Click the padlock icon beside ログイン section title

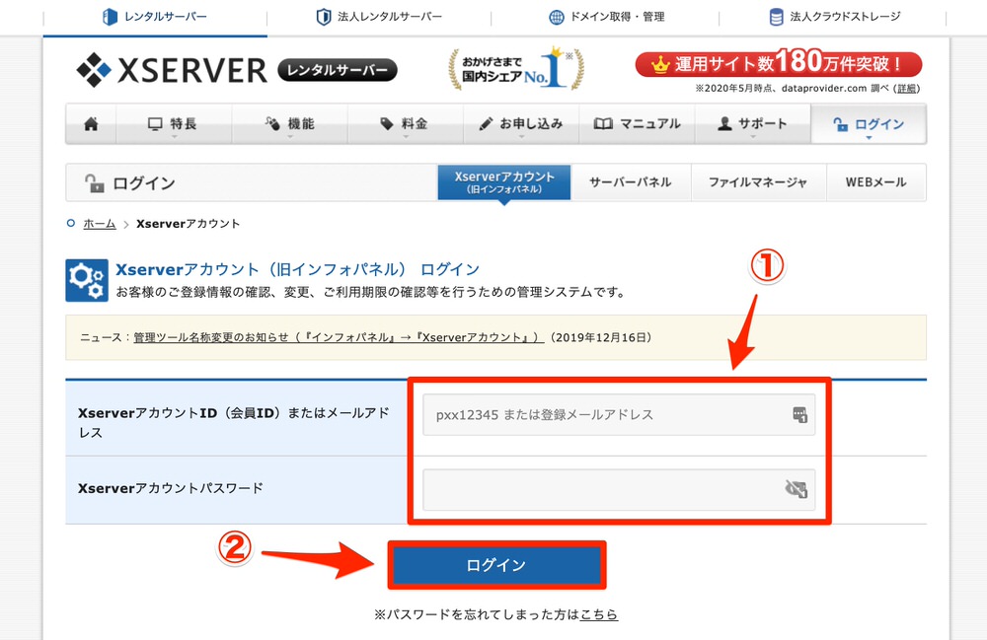(94, 183)
